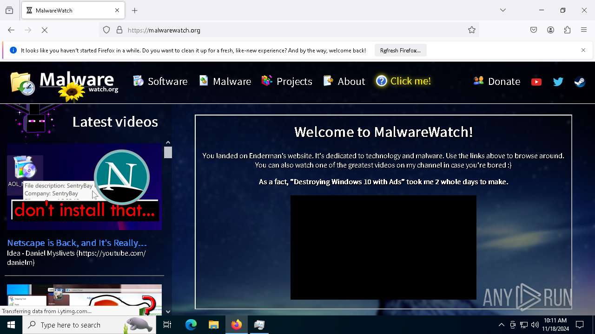The width and height of the screenshot is (595, 334).
Task: Open the clock showing 10:11 AM
Action: [555, 325]
